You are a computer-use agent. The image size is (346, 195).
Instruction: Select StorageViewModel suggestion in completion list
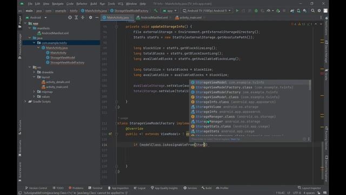tap(250, 82)
